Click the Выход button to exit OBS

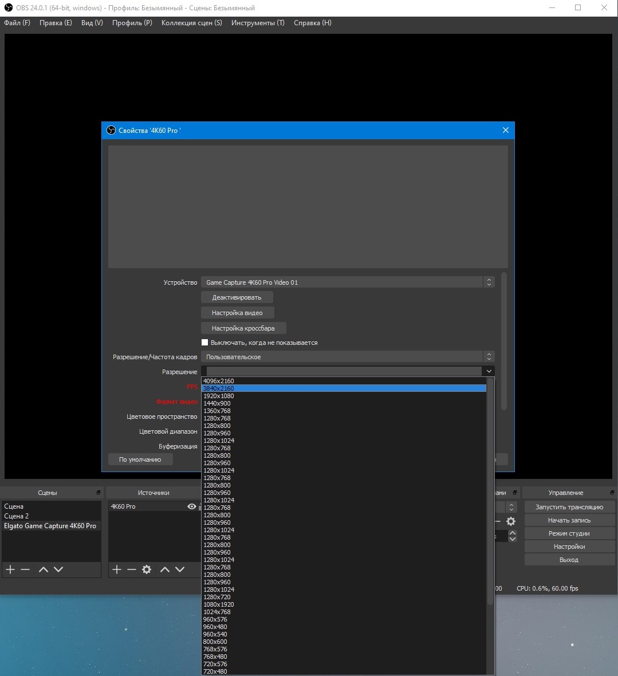tap(569, 560)
